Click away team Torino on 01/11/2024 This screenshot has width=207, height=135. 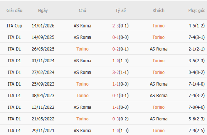pos(158,61)
